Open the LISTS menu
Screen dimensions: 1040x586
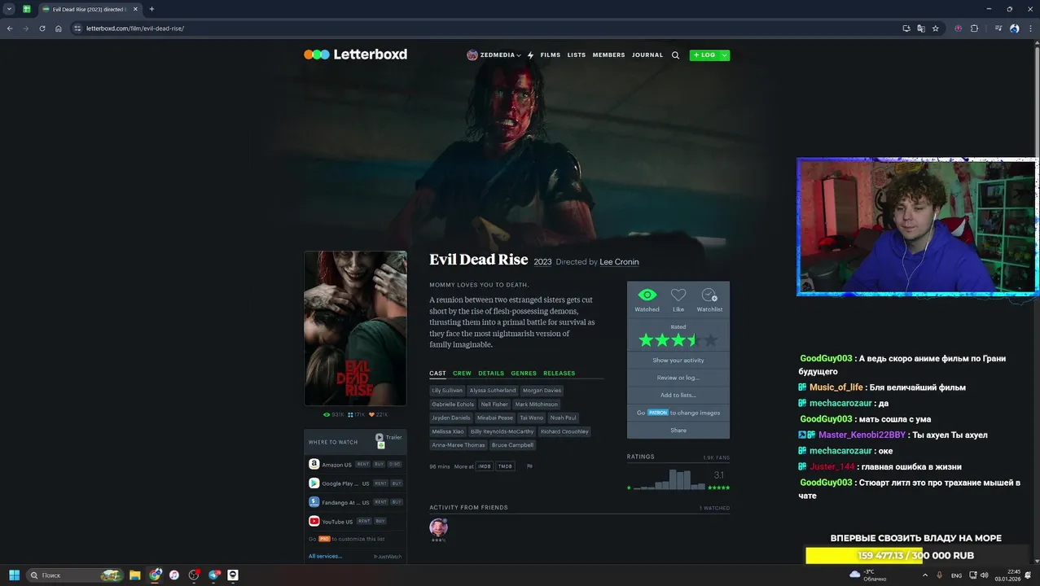[577, 55]
